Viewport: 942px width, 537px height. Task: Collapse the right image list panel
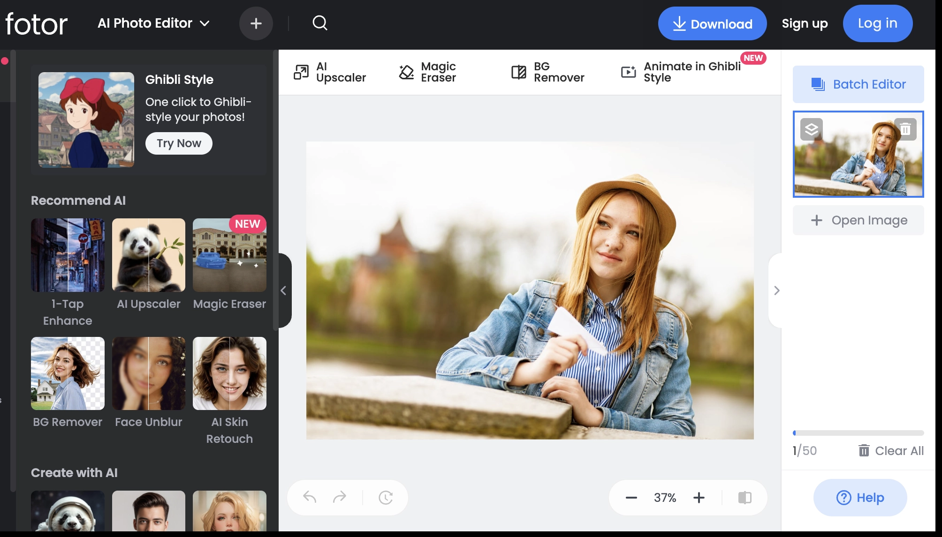[x=776, y=291]
